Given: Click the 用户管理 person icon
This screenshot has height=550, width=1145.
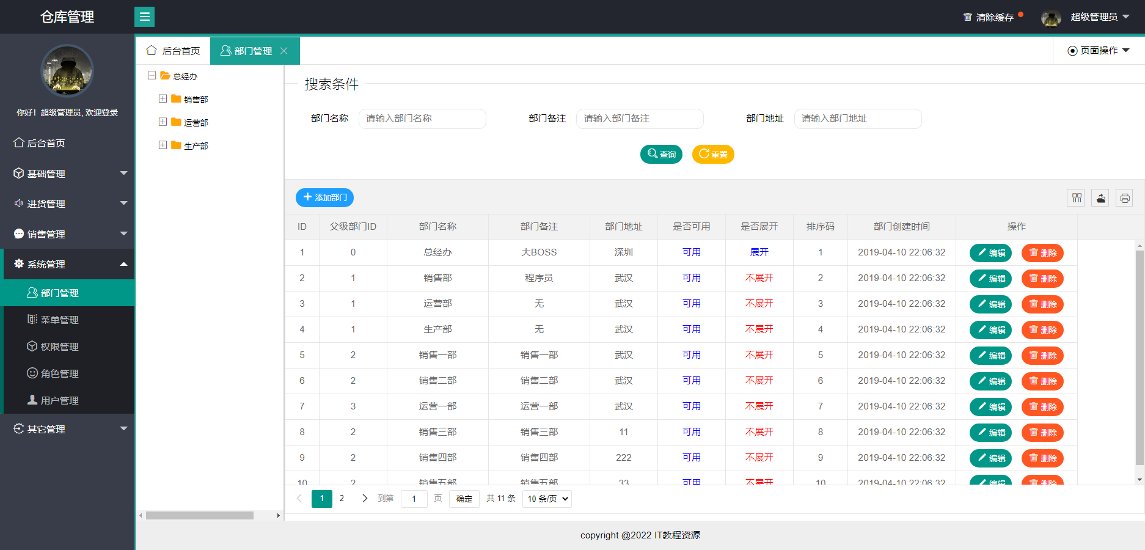Looking at the screenshot, I should (32, 400).
